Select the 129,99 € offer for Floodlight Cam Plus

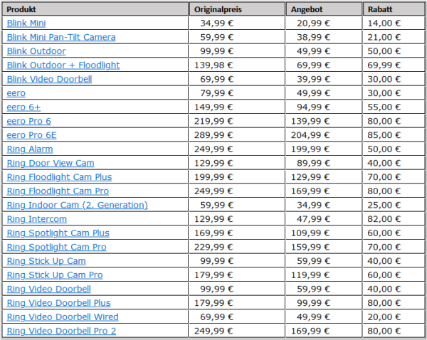tap(324, 177)
